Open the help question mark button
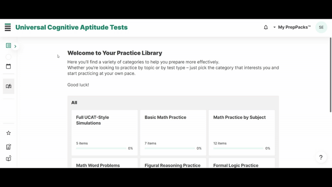This screenshot has height=187, width=332. tap(321, 157)
